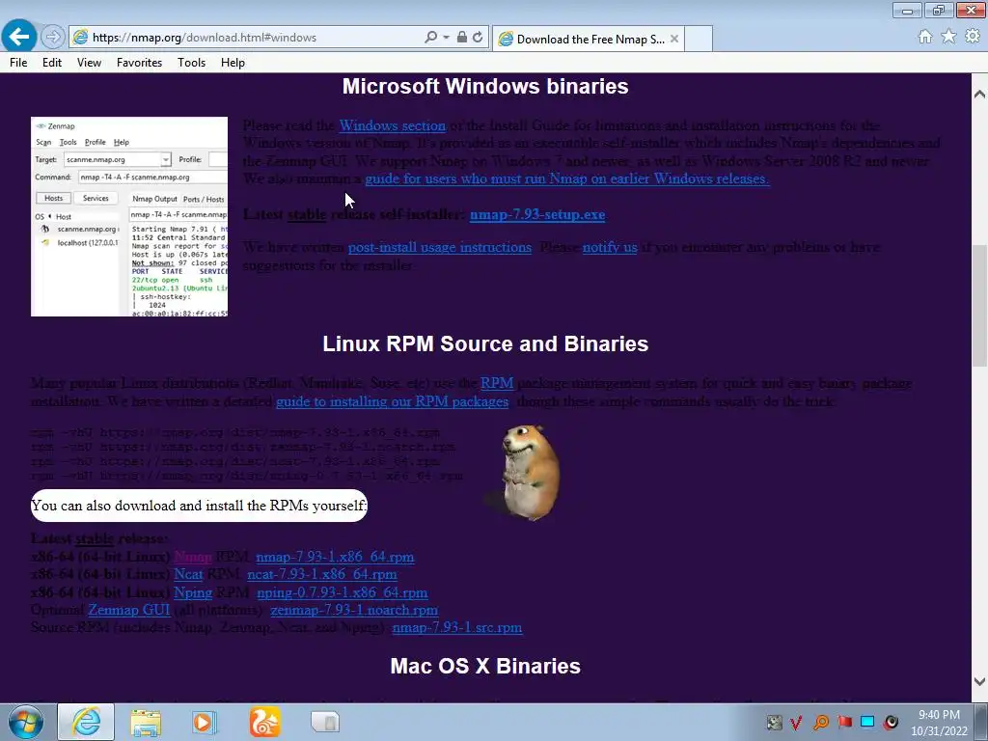Click the round black-and-red tray icon

(x=891, y=722)
